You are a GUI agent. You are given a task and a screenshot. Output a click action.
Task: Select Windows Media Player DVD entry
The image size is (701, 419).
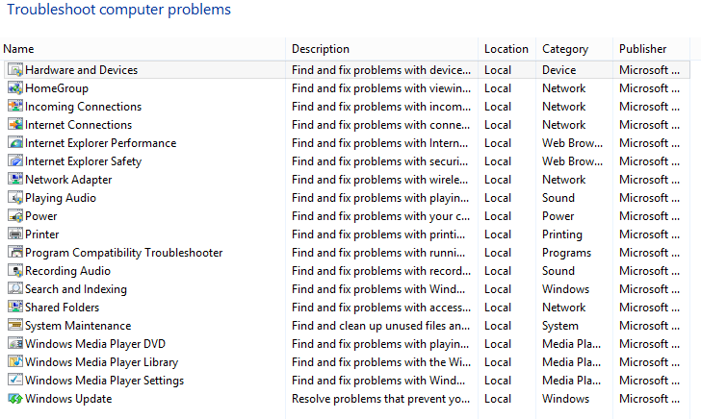pos(95,344)
